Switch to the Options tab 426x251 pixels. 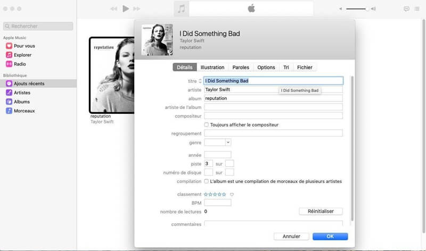pos(266,68)
